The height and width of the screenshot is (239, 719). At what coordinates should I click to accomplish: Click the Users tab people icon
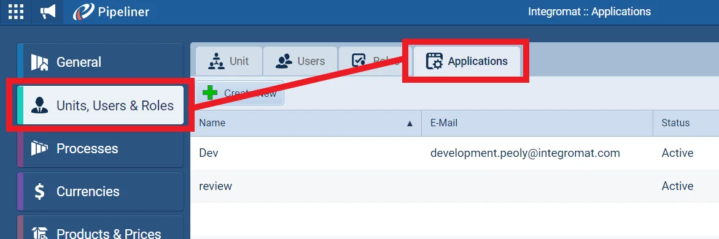click(x=284, y=61)
